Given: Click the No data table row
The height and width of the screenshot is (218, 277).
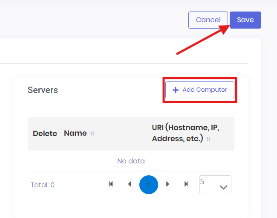Looking at the screenshot, I should (131, 161).
